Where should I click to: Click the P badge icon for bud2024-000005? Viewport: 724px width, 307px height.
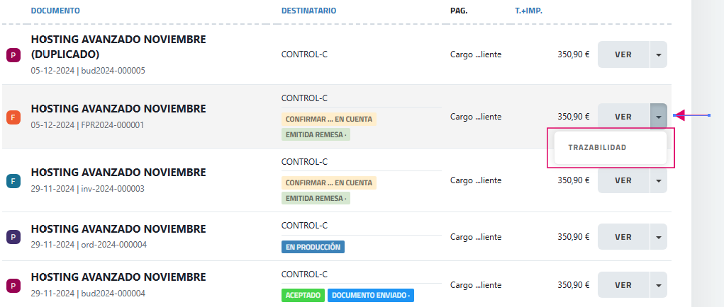13,54
